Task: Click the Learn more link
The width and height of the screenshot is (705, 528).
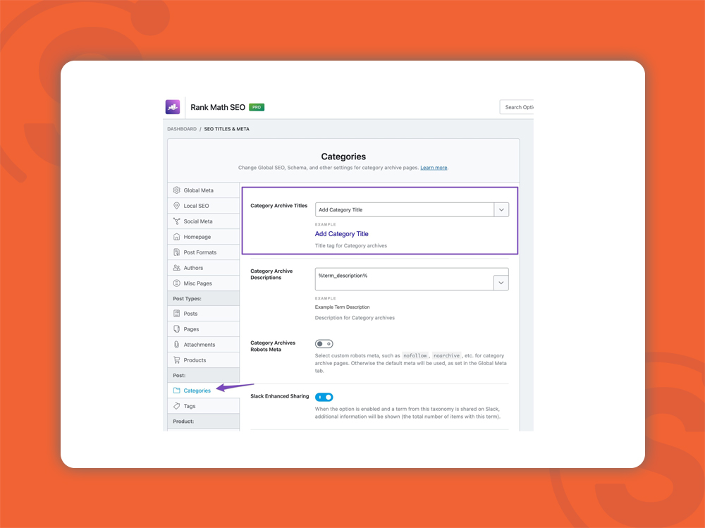Action: click(434, 168)
